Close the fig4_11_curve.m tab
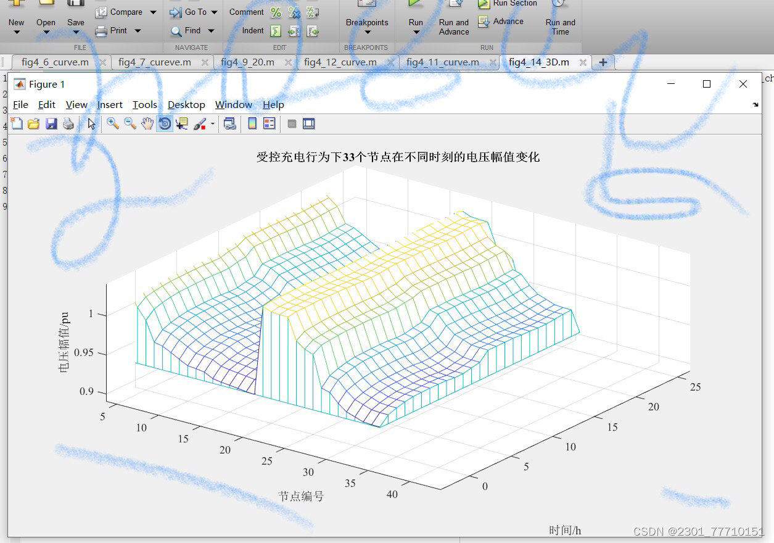The width and height of the screenshot is (774, 543). tap(493, 62)
